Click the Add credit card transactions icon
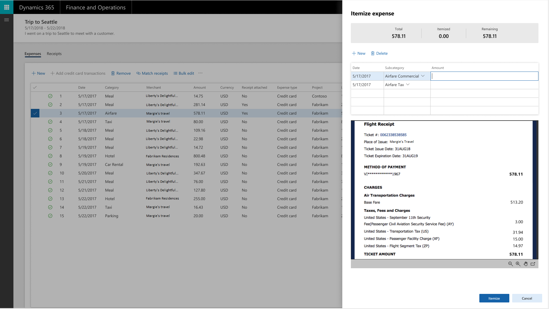This screenshot has width=549, height=309. click(x=52, y=73)
